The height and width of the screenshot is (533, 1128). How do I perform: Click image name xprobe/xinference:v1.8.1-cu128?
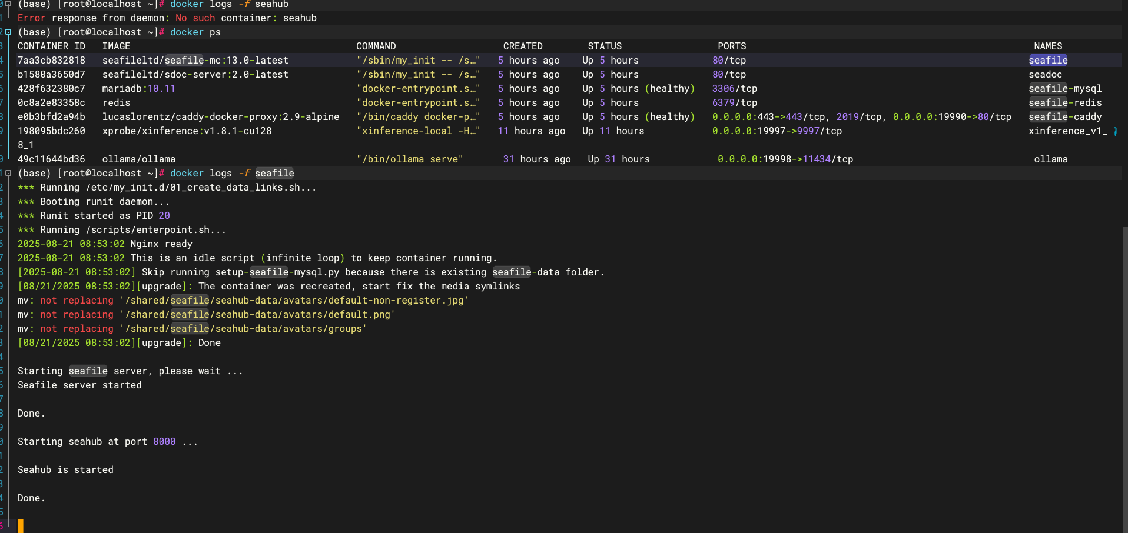187,131
